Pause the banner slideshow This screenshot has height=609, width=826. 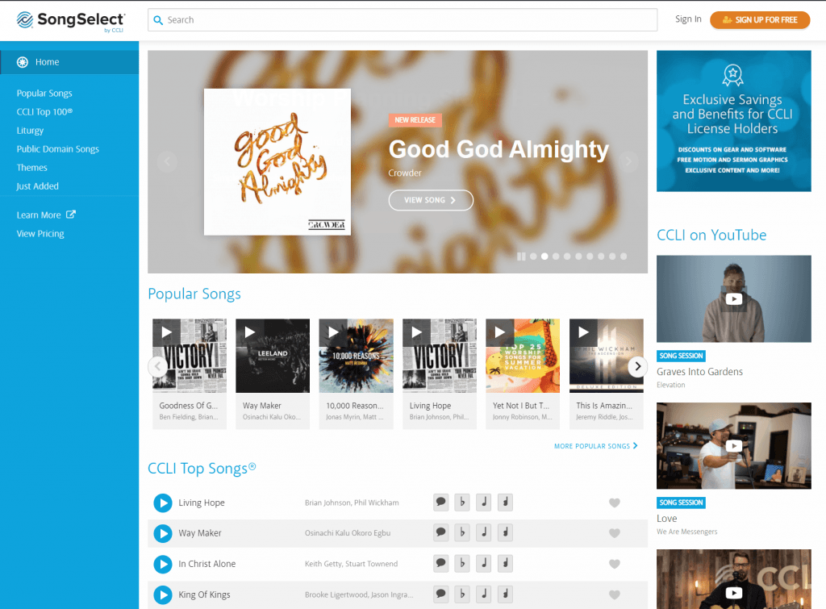point(521,257)
